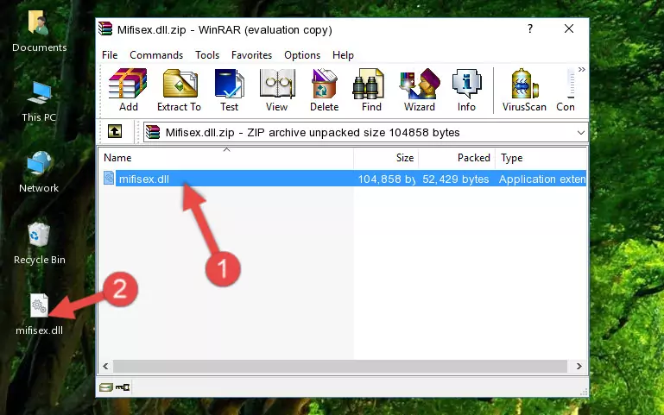
Task: Click the drive icon in status bar
Action: [x=106, y=387]
